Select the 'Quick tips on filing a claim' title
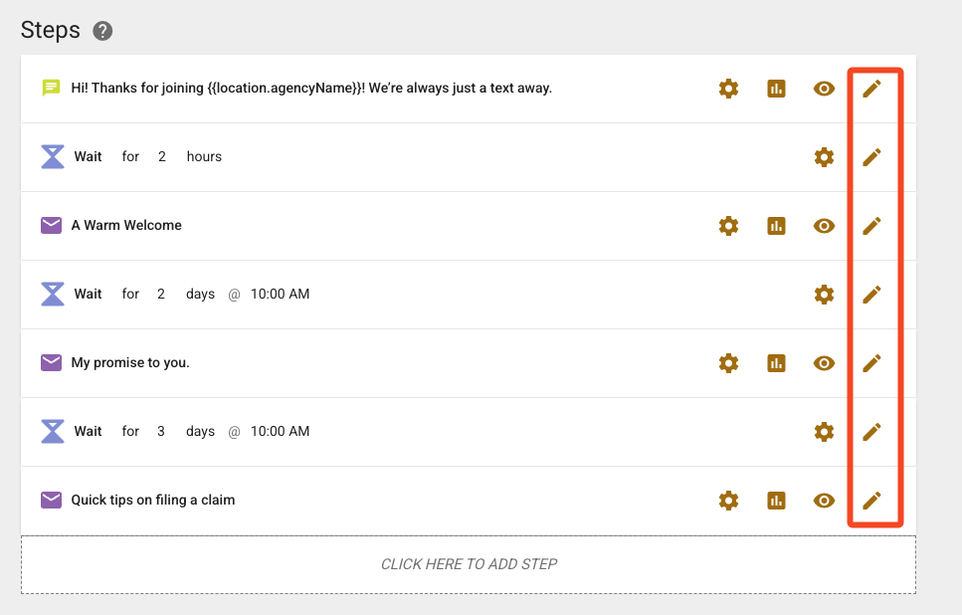The width and height of the screenshot is (962, 615). click(153, 501)
